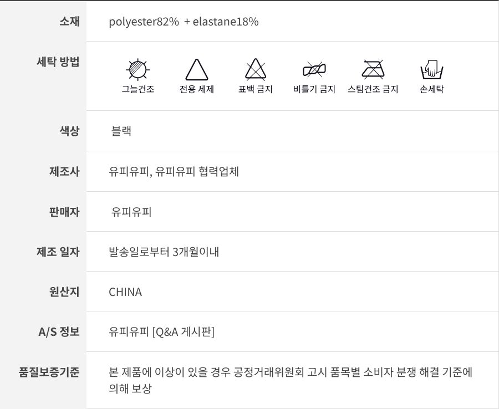
Task: Click the hand wash (손세탁) tub icon
Action: coord(432,70)
